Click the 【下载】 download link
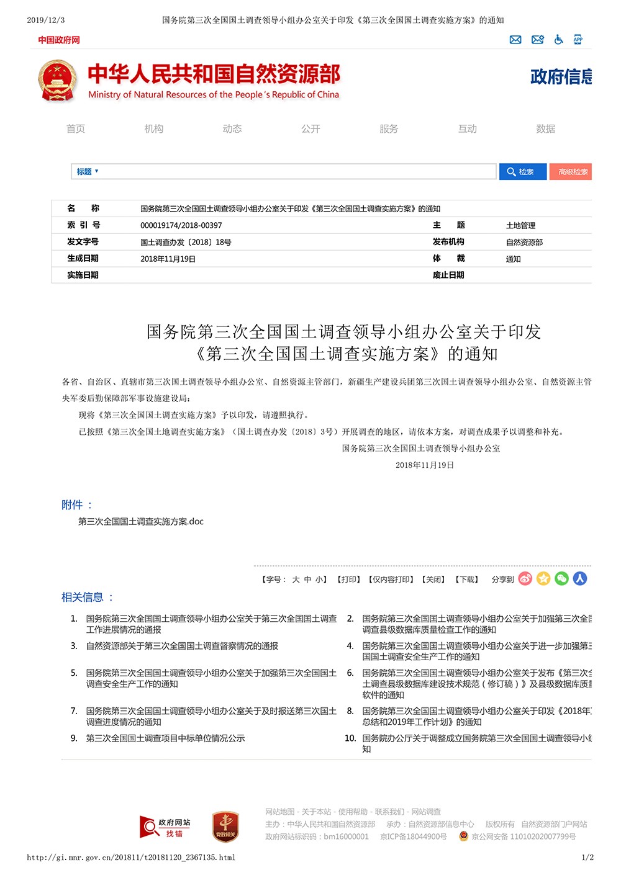Viewport: 621px width, 878px height. [x=467, y=580]
